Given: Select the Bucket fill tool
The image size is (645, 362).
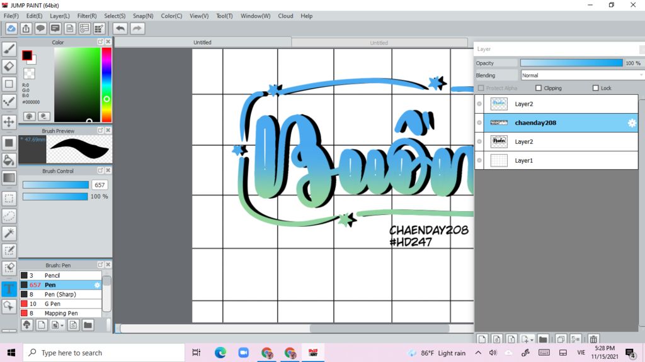Looking at the screenshot, I should (x=9, y=160).
